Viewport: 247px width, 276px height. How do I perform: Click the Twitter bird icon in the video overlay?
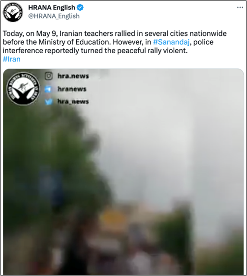coord(48,101)
